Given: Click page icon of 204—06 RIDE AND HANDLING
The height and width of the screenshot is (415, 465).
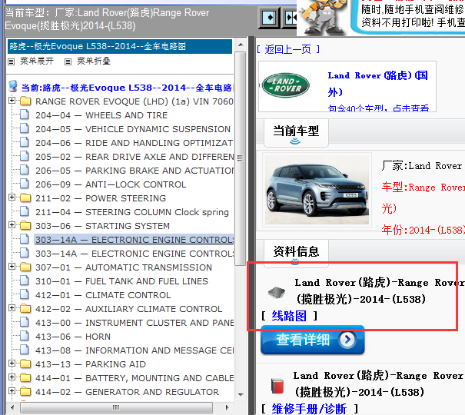Looking at the screenshot, I should [x=25, y=143].
